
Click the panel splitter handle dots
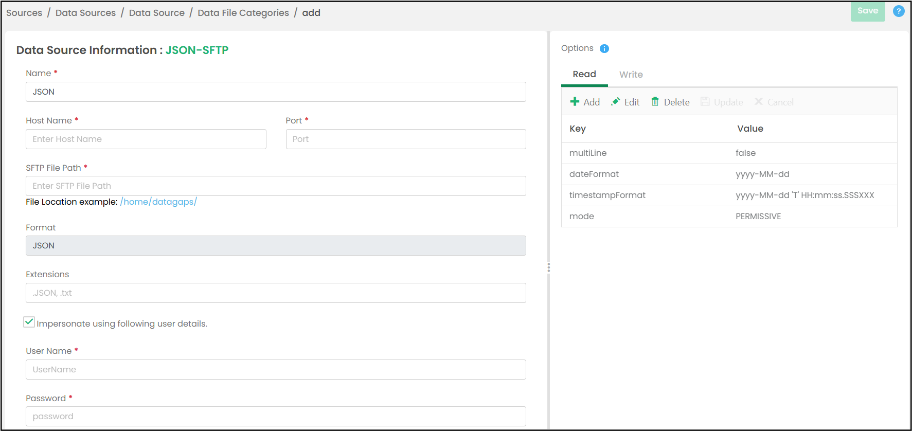[548, 267]
